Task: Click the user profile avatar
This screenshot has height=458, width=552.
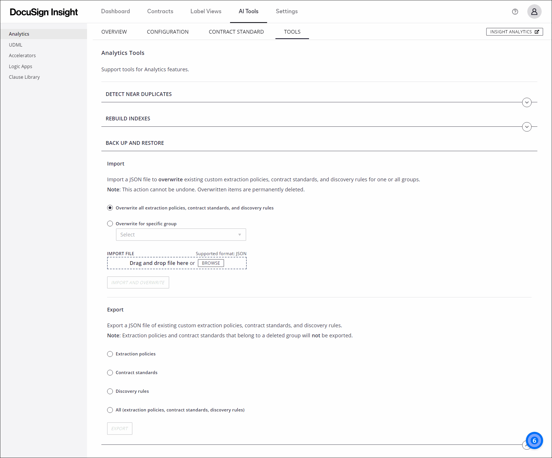Action: [x=534, y=11]
